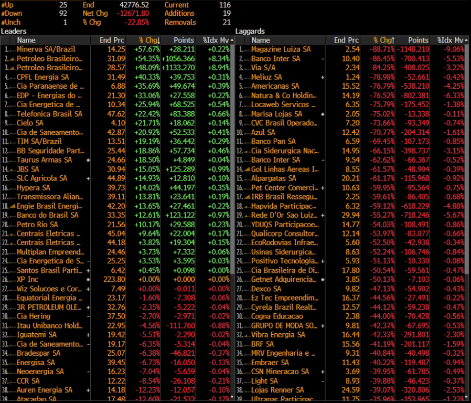Open the Natura & Co Holdin row
The width and height of the screenshot is (471, 403).
tap(350, 96)
